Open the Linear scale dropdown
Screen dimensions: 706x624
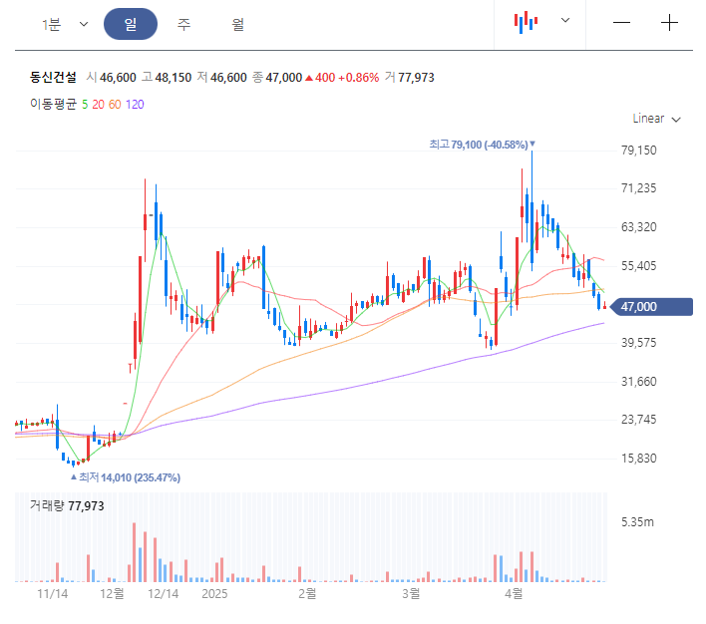pos(656,119)
